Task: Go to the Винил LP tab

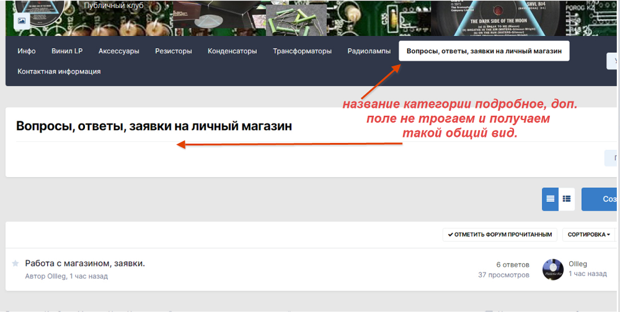Action: (x=67, y=51)
